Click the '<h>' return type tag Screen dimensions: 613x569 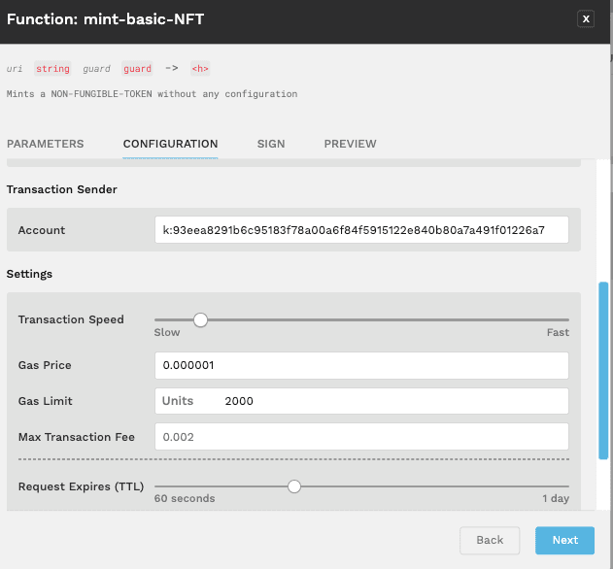point(199,69)
